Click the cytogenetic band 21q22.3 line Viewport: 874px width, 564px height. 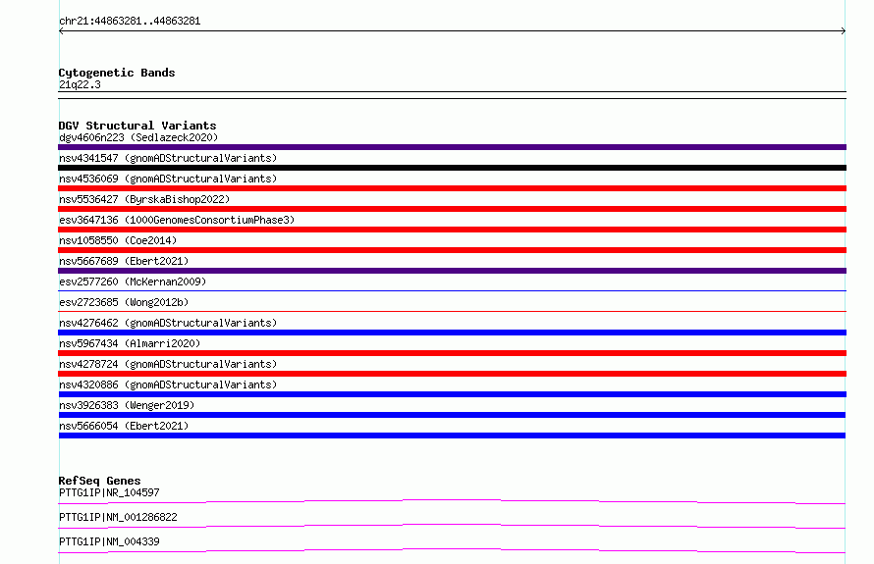[x=452, y=95]
